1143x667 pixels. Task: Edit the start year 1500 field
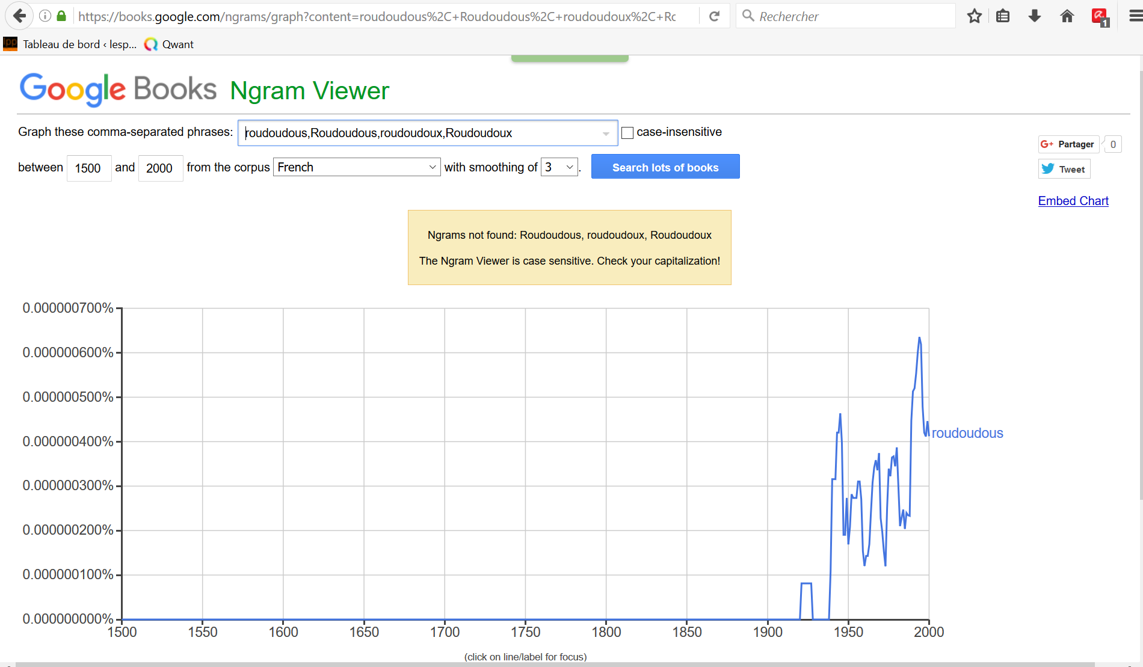[88, 168]
